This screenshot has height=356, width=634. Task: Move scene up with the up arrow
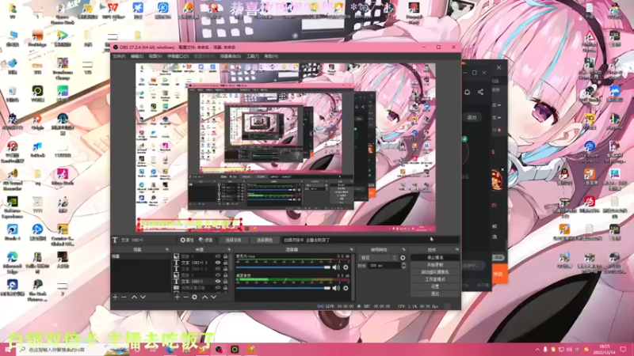pos(134,297)
